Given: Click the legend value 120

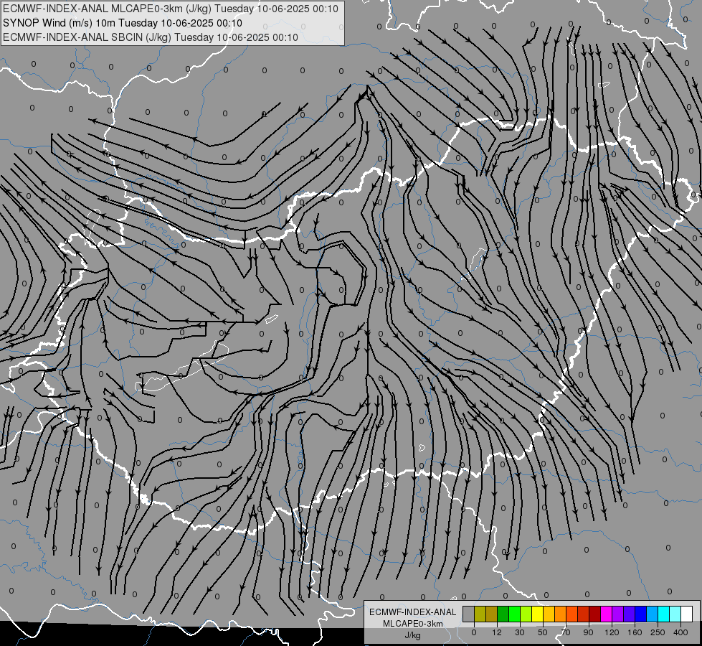Looking at the screenshot, I should [x=612, y=632].
